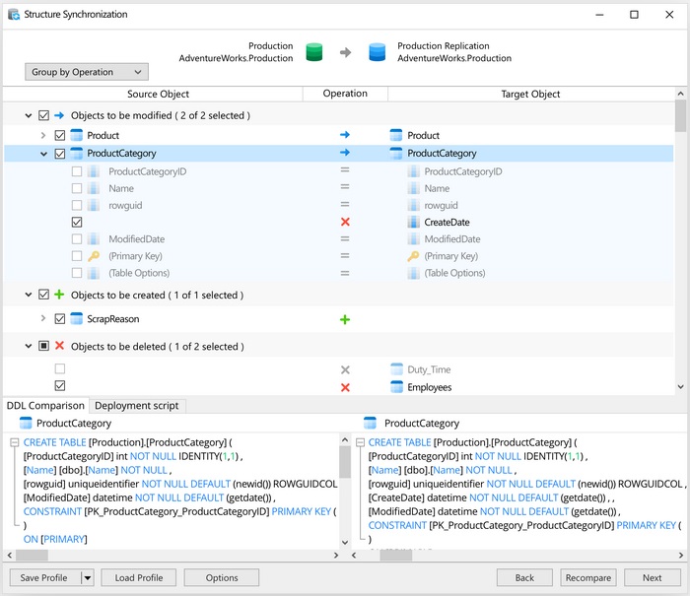The height and width of the screenshot is (596, 690).
Task: Click the ScrapReason table icon
Action: (x=77, y=318)
